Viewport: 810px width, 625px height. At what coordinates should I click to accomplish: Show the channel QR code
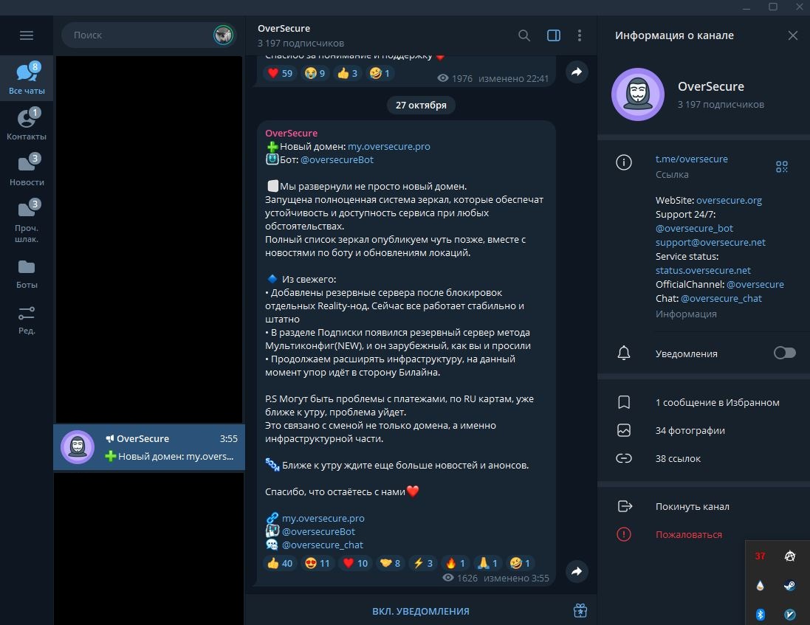pyautogui.click(x=782, y=167)
